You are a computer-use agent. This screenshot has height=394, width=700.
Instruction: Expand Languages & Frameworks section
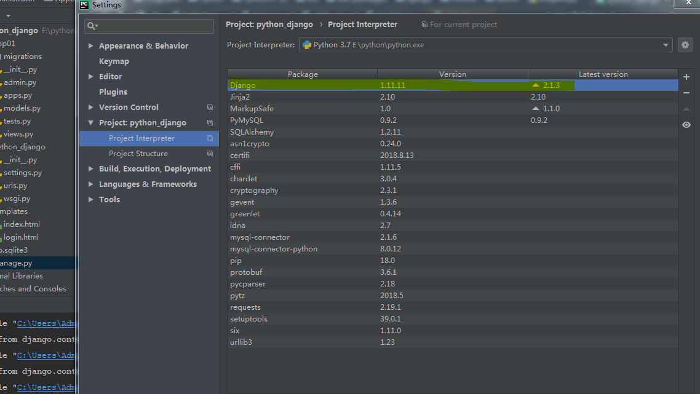[x=90, y=184]
